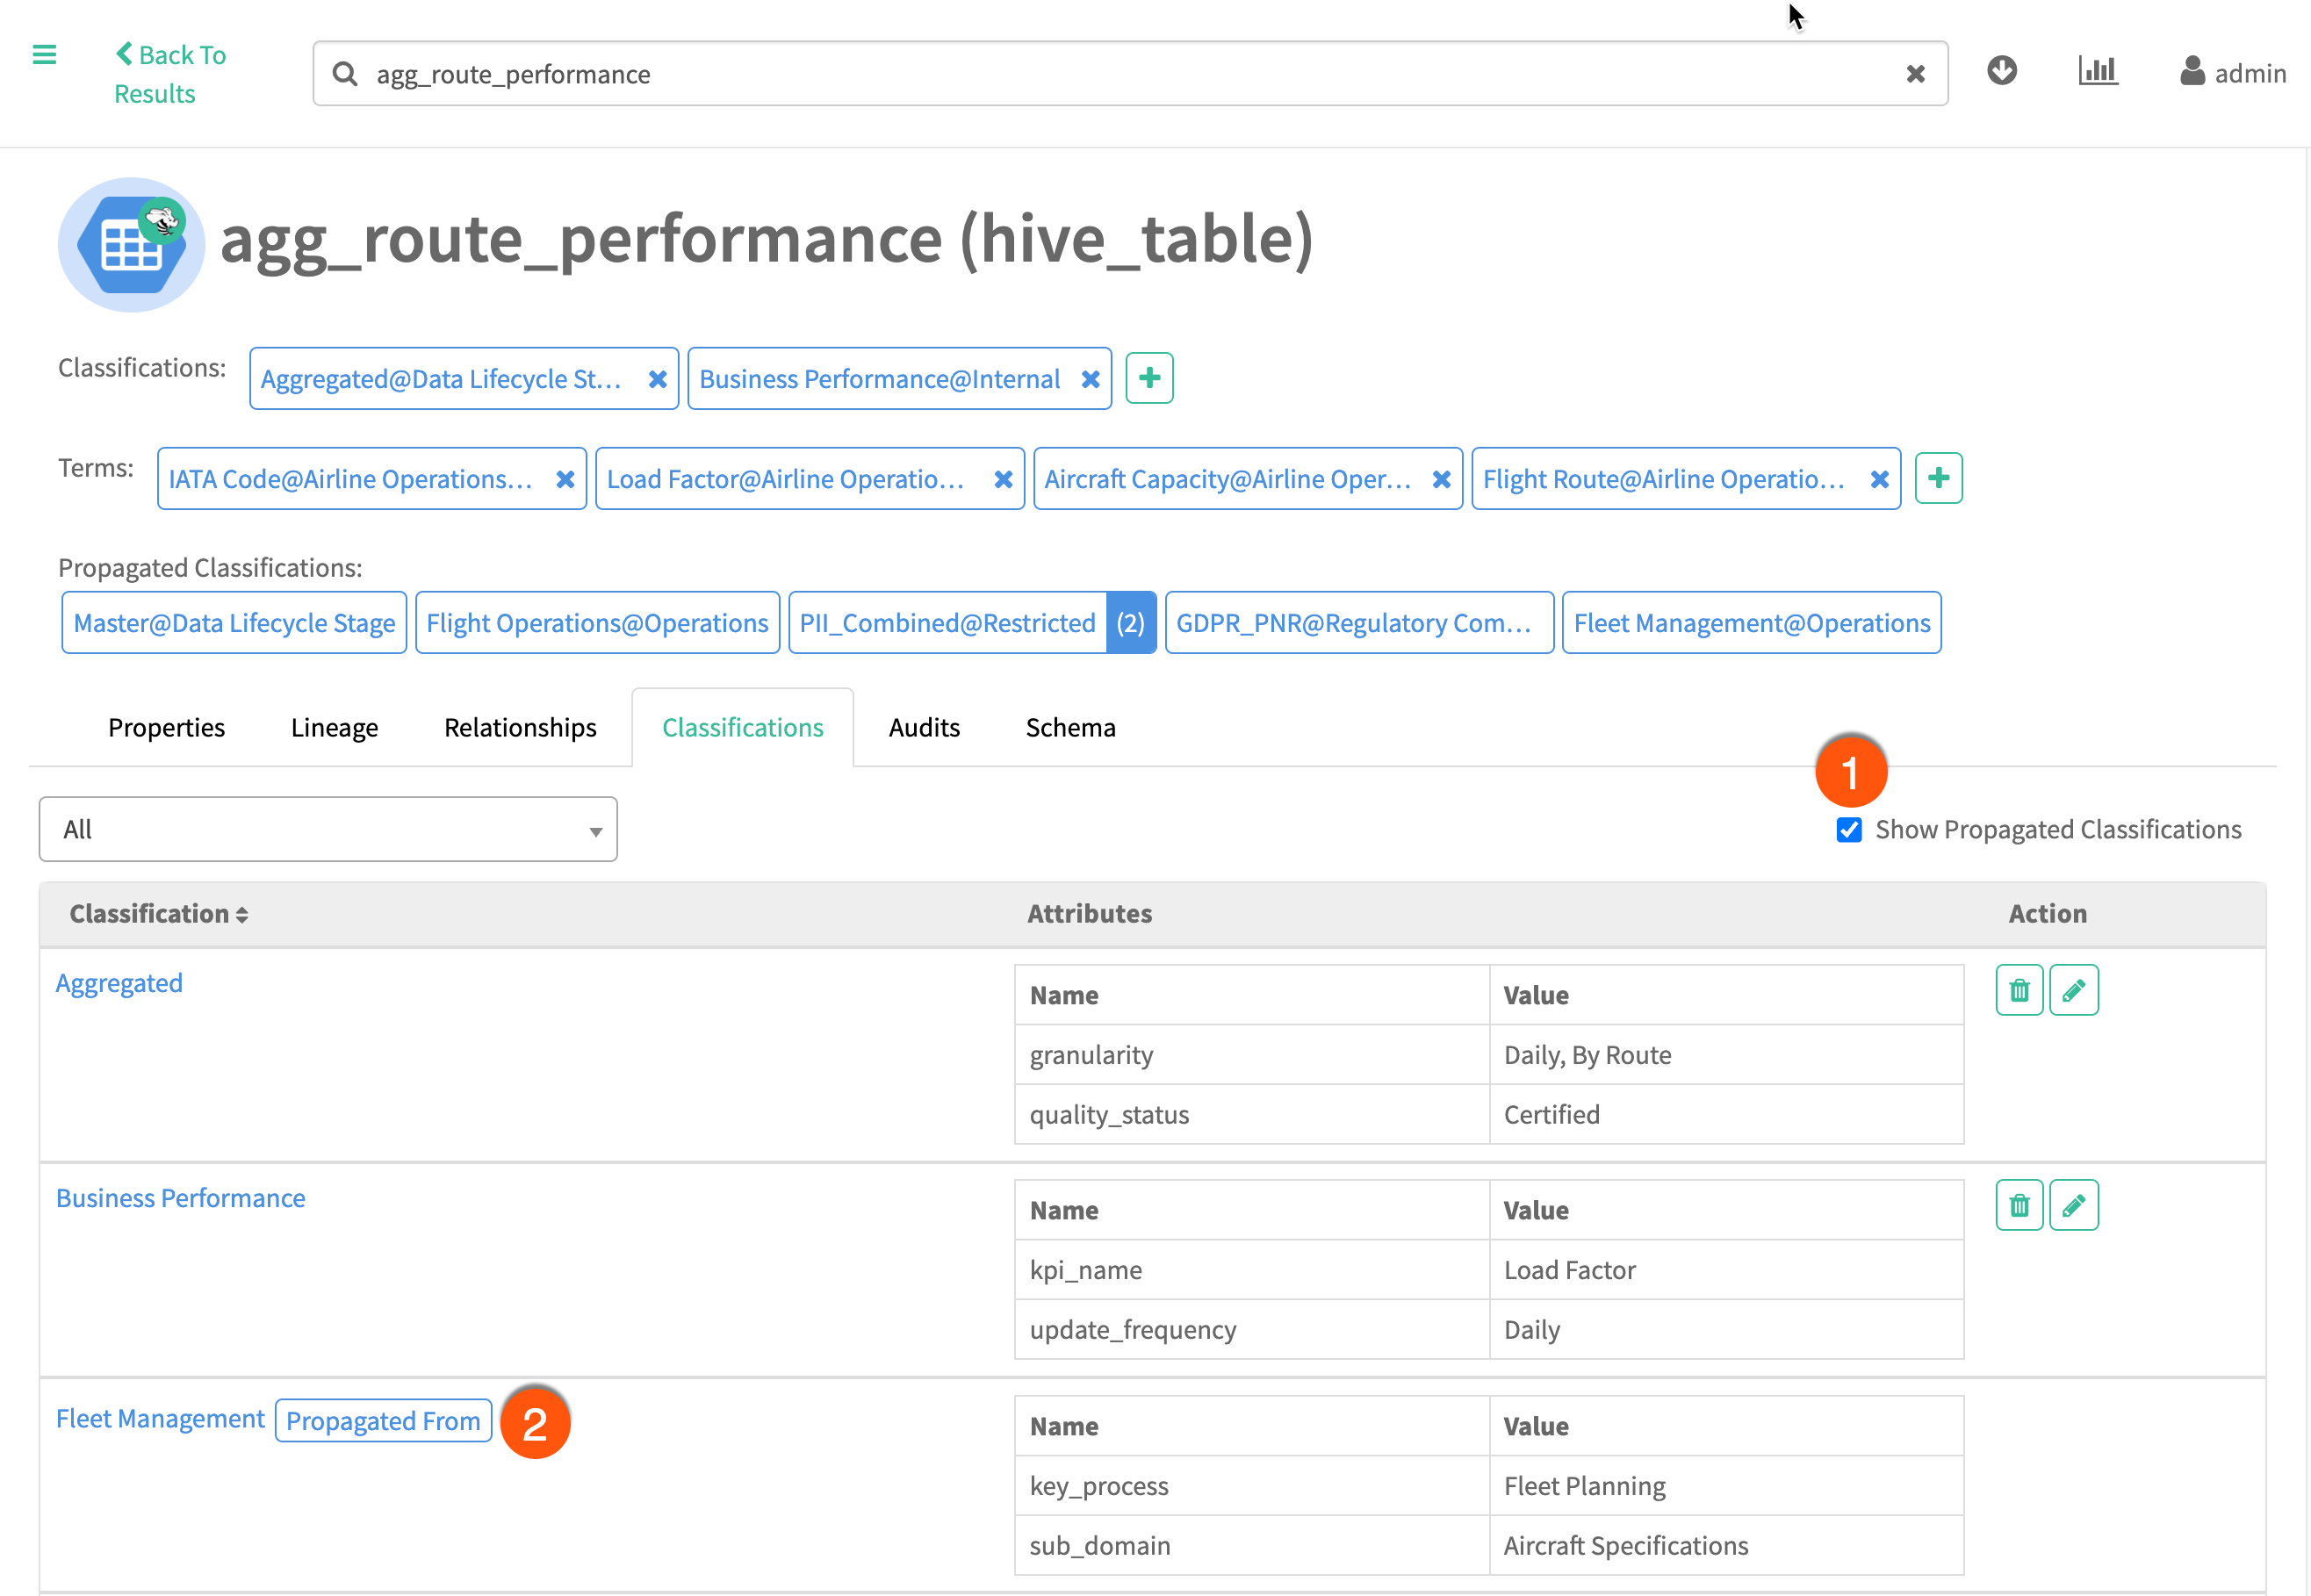Edit the Business Performance classification via pencil icon
The width and height of the screenshot is (2311, 1596).
pyautogui.click(x=2073, y=1205)
